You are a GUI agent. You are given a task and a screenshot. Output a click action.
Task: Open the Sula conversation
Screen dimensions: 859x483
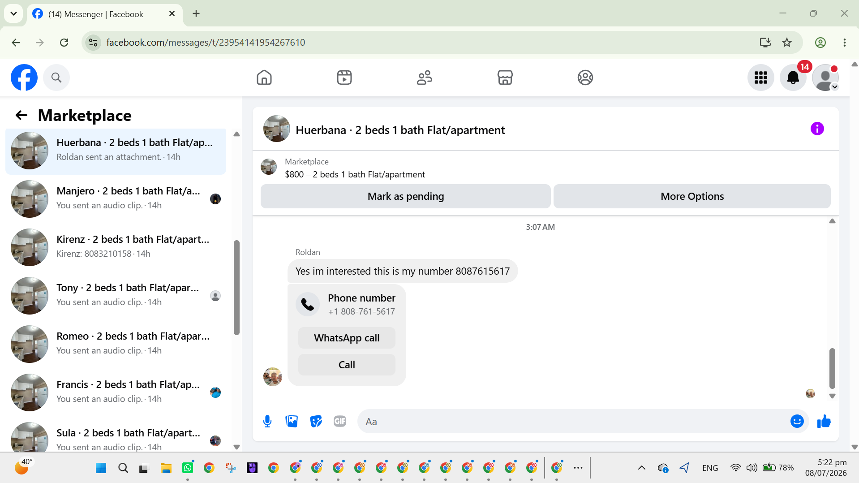(116, 436)
